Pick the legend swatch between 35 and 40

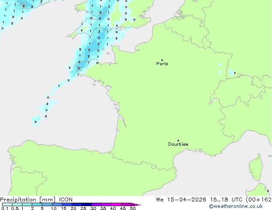(106, 204)
